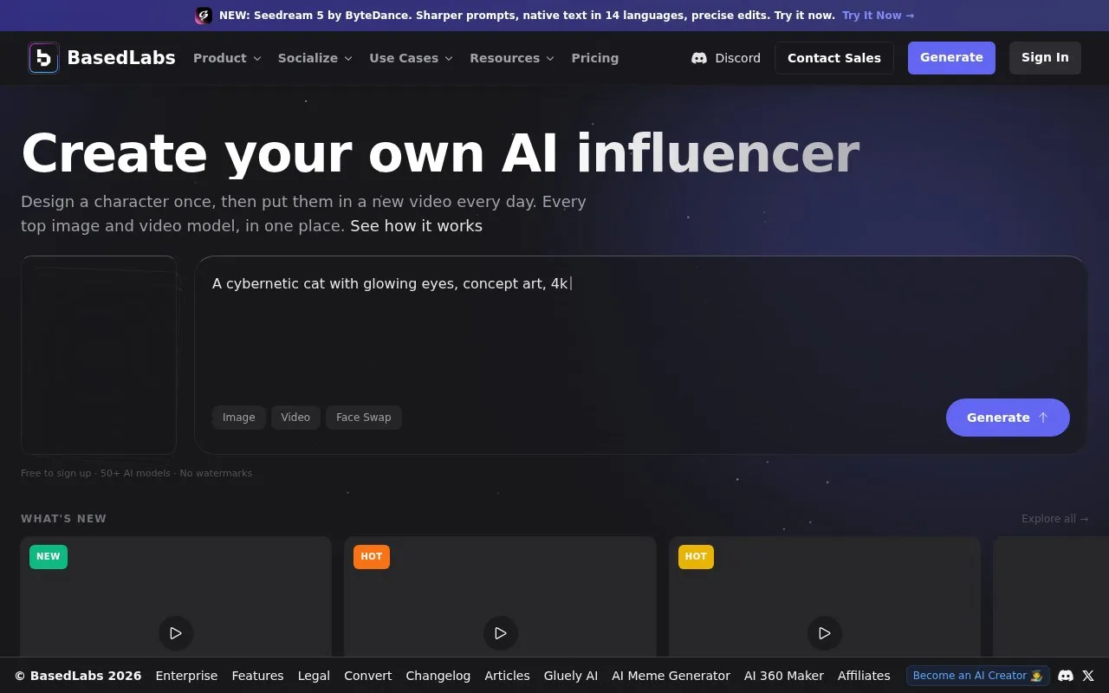Open the Changelog footer link
1109x693 pixels.
438,676
